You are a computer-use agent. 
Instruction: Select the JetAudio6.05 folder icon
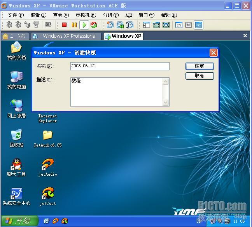coord(48,138)
